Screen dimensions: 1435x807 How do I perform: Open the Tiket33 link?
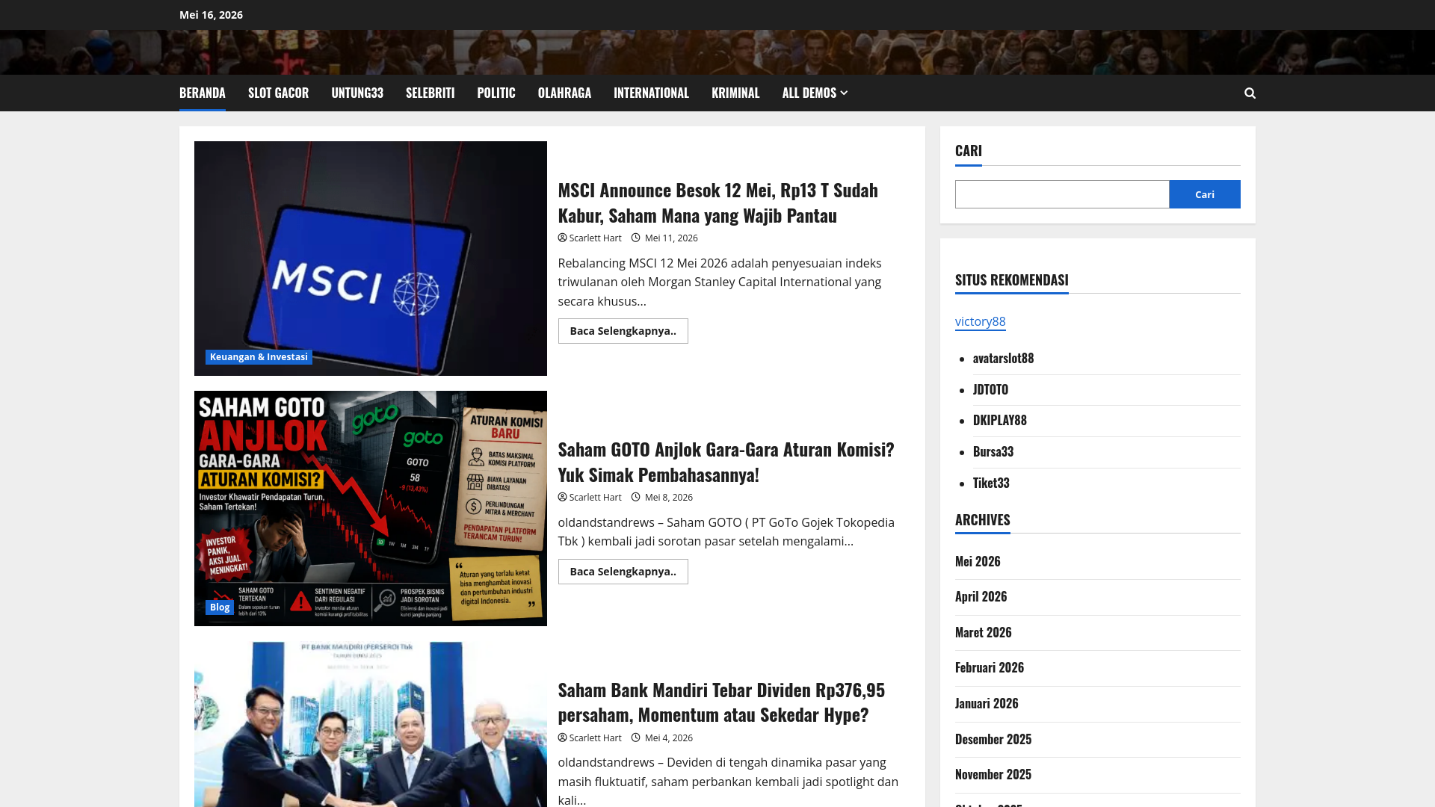click(x=991, y=483)
